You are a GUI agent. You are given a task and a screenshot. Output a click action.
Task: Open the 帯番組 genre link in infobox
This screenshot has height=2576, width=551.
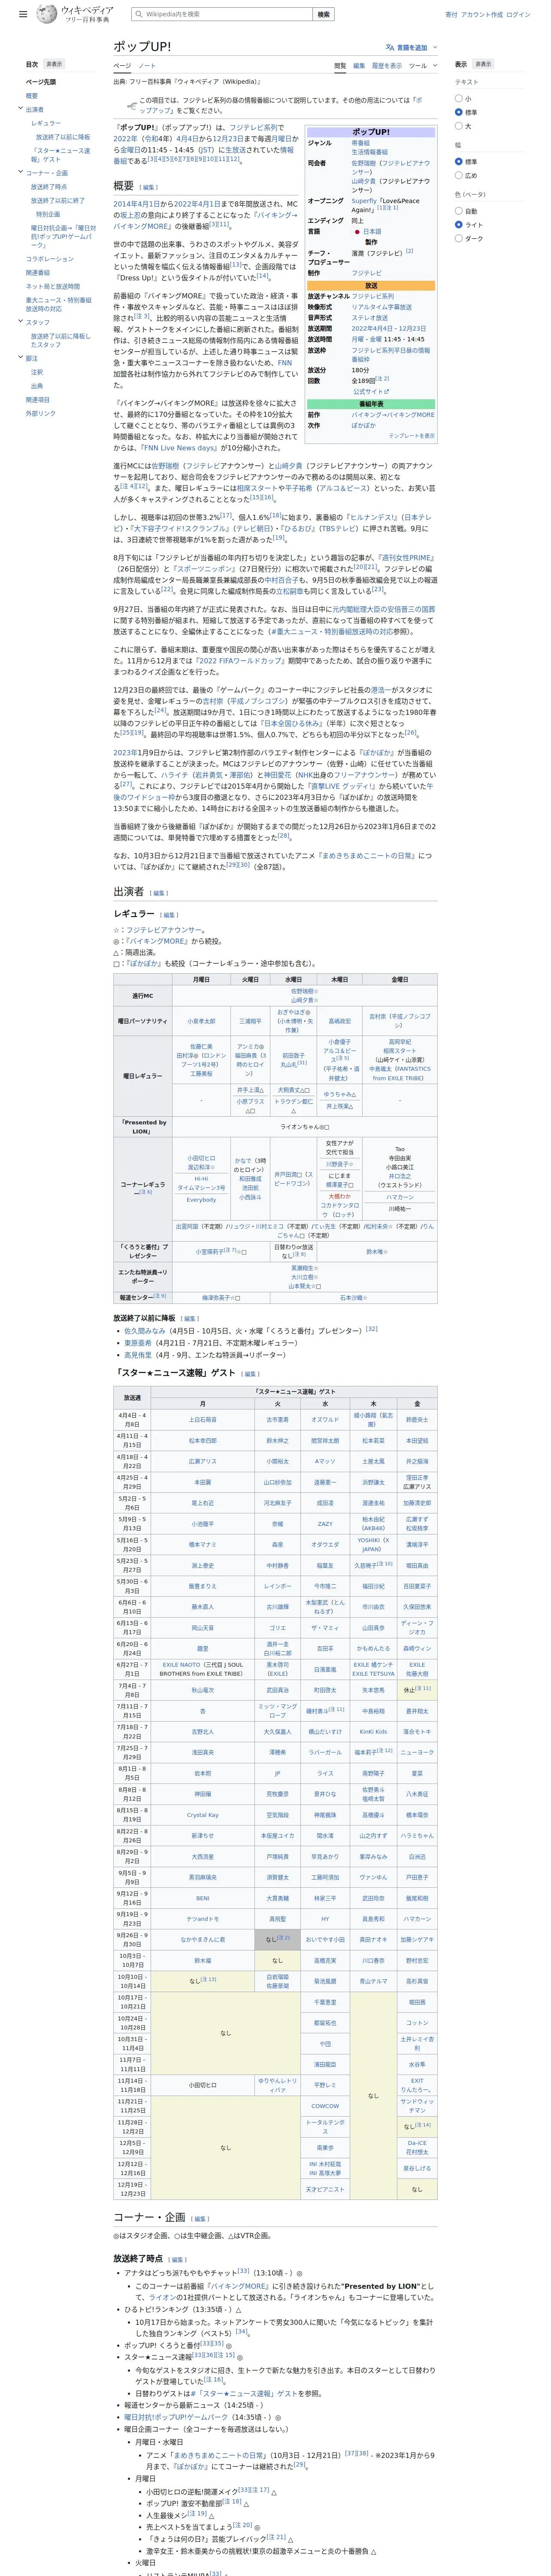point(360,143)
